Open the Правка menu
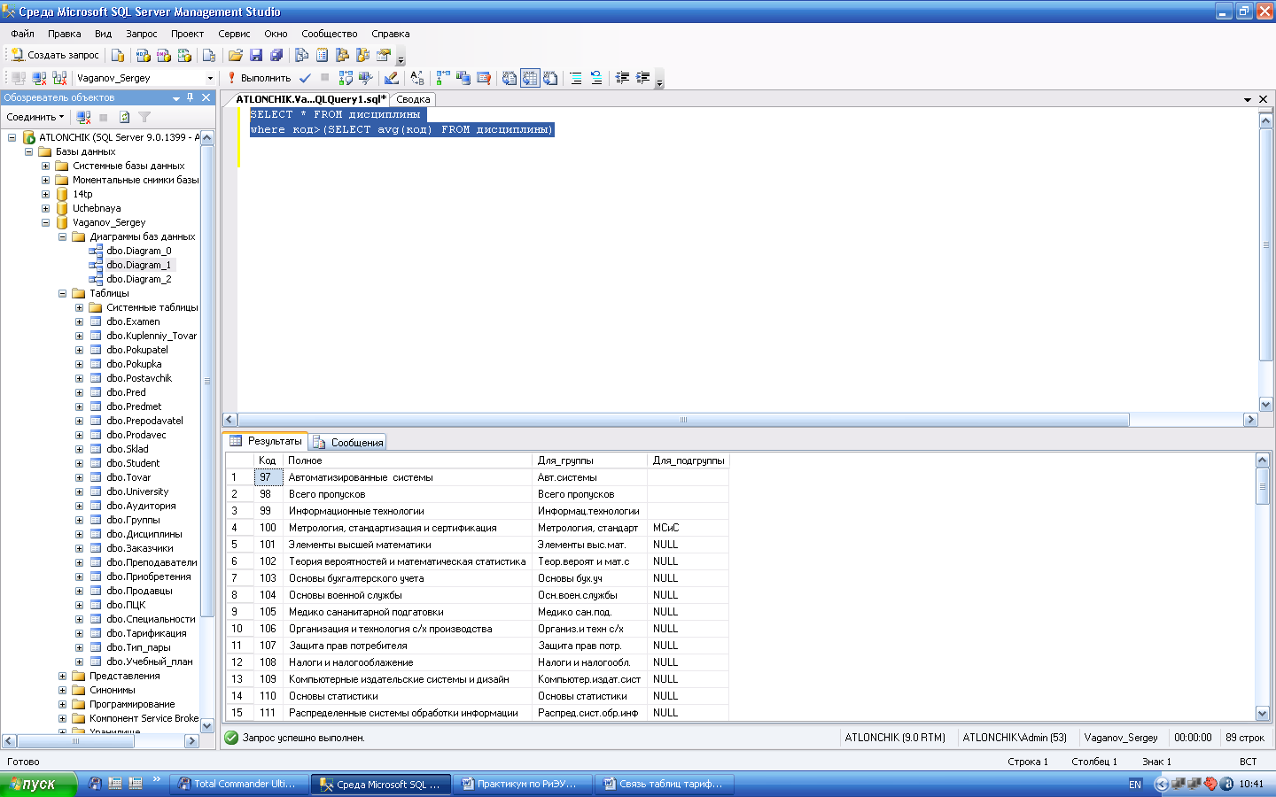The image size is (1276, 797). pyautogui.click(x=64, y=34)
